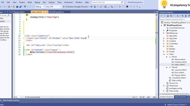This screenshot has height=106, width=190.
Task: Click the Open File folder icon
Action: 14,7
